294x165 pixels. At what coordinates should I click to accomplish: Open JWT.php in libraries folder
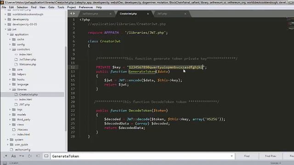(x=24, y=104)
